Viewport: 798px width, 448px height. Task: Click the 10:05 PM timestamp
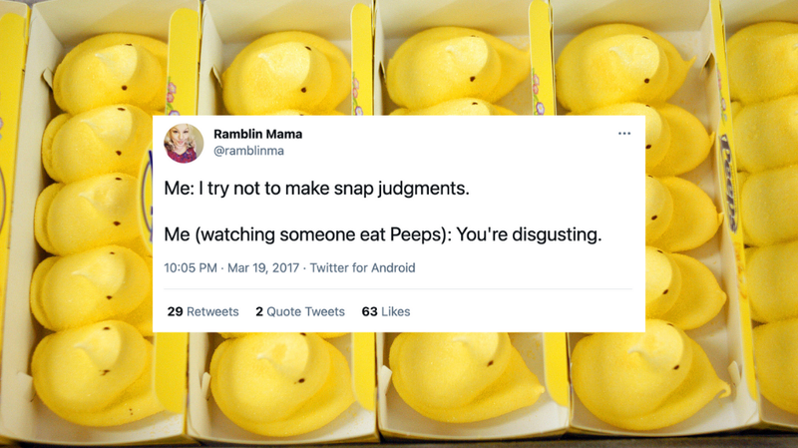tap(191, 267)
